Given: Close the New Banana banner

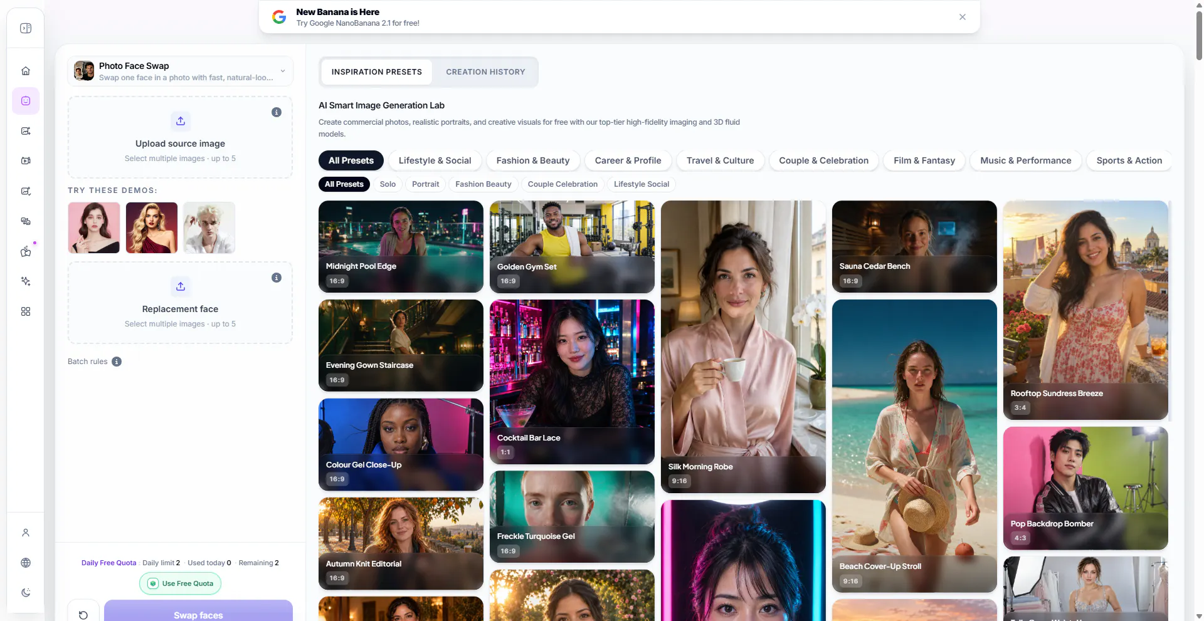Looking at the screenshot, I should point(963,17).
